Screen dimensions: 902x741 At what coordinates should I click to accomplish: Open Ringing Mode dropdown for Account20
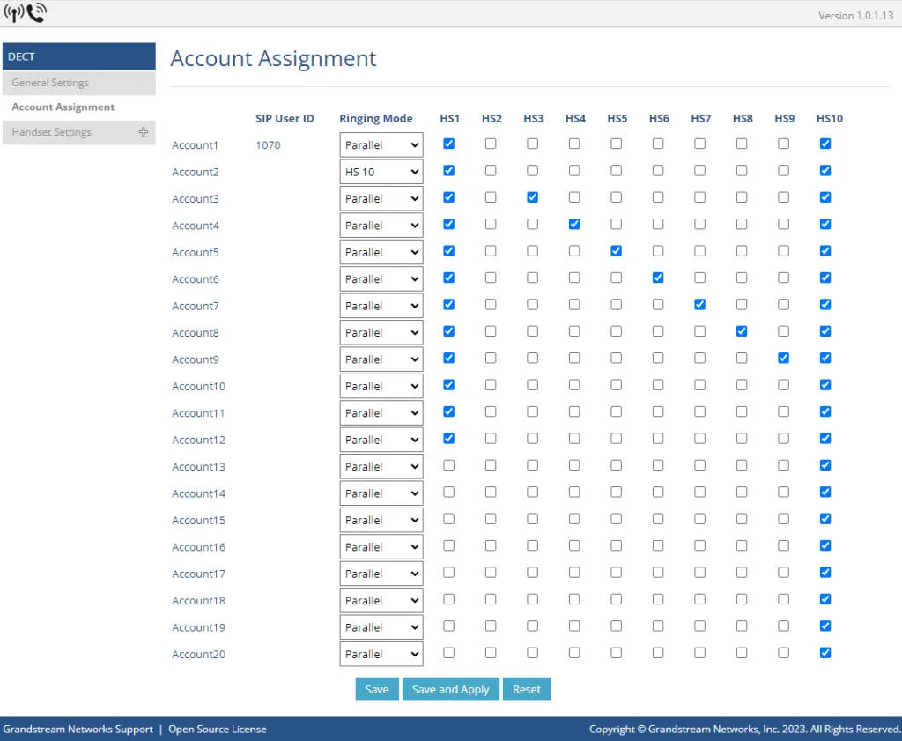381,654
